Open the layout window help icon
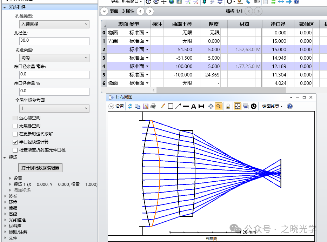This screenshot has height=242, width=327. click(x=290, y=106)
